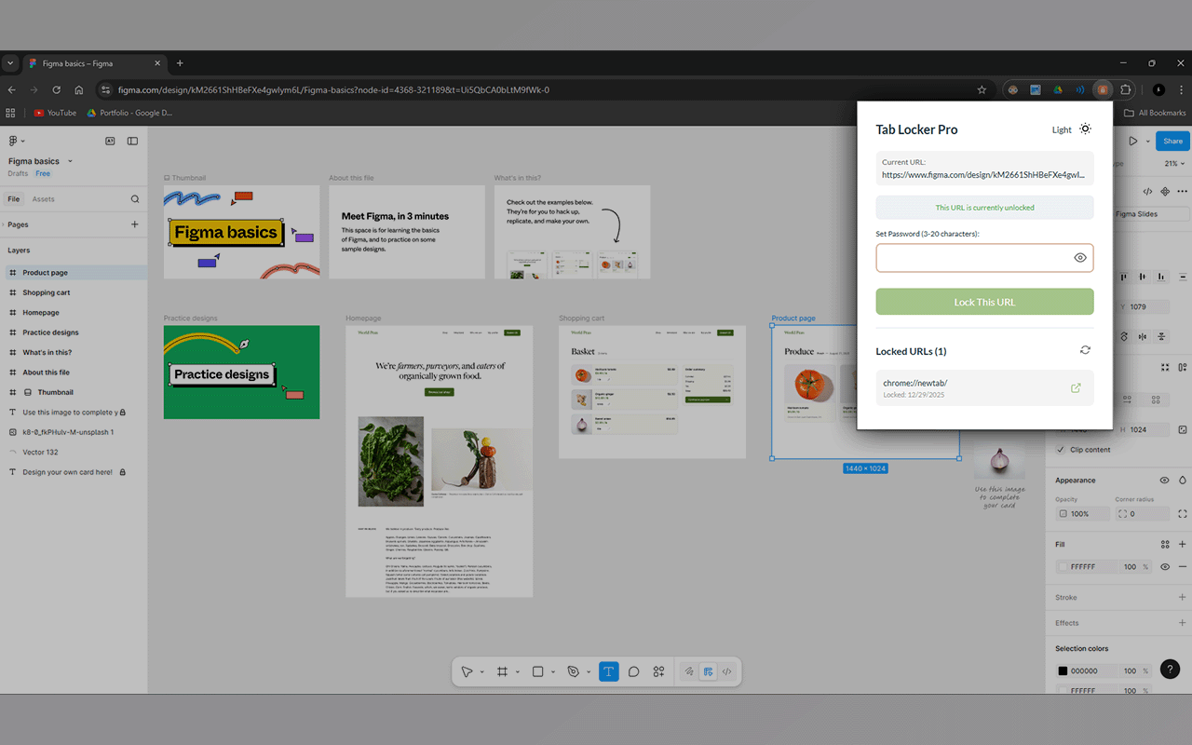Open the blend mode droplet icon
Screen dimensions: 1192x745
pyautogui.click(x=1183, y=481)
